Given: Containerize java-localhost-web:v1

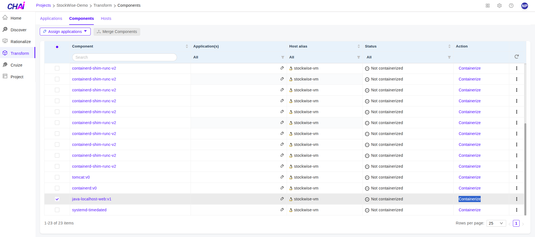Looking at the screenshot, I should [469, 199].
